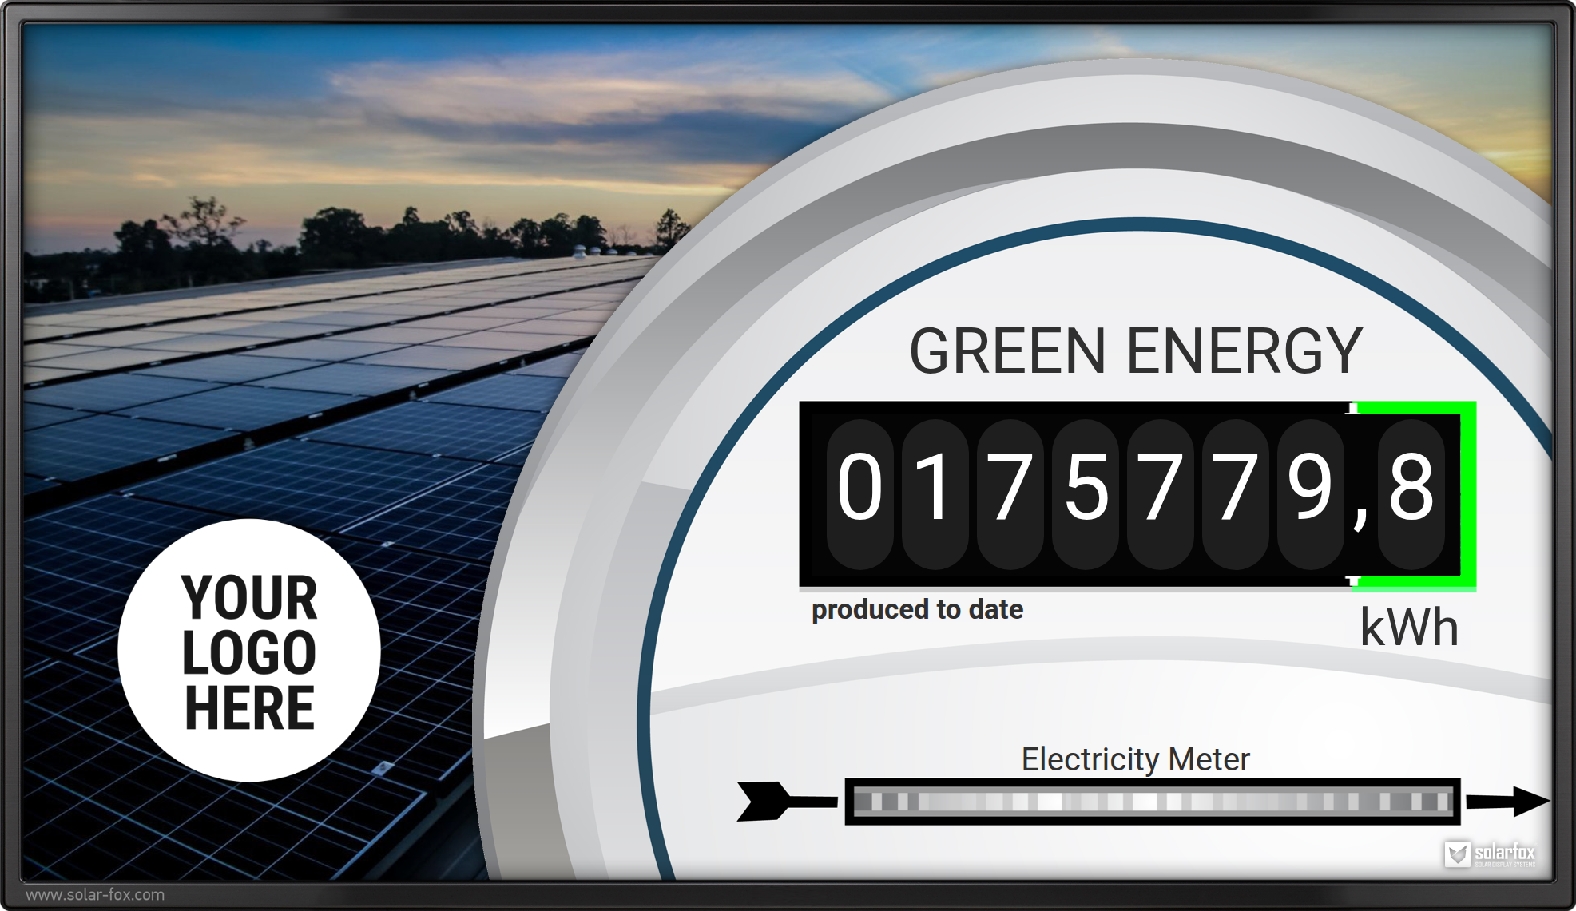Viewport: 1576px width, 911px height.
Task: Open the www.solar-fox.com link
Action: (x=95, y=895)
